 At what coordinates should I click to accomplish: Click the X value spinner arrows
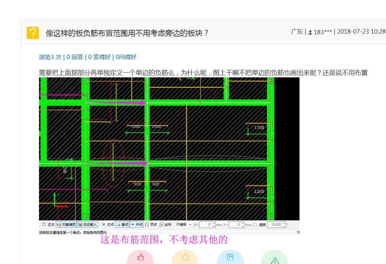(214, 225)
